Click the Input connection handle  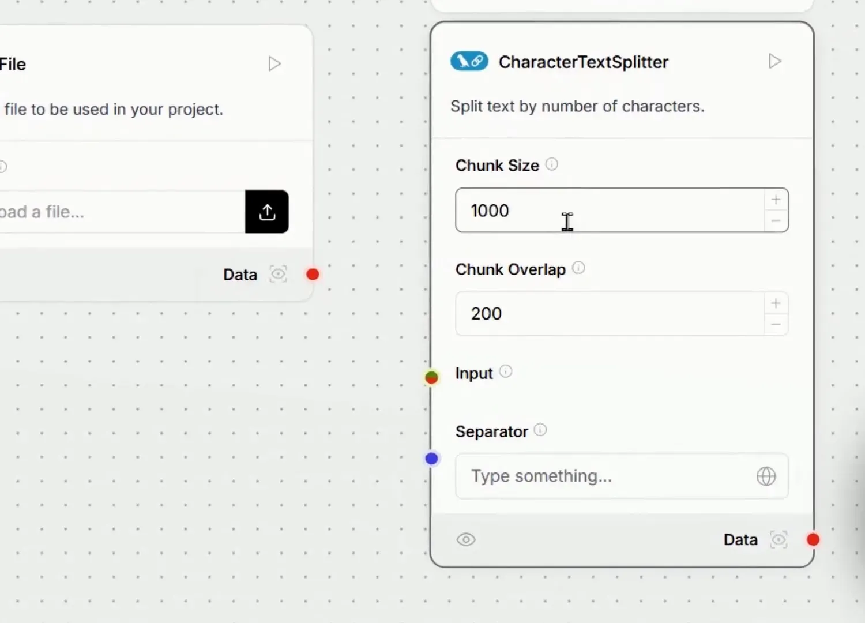431,378
